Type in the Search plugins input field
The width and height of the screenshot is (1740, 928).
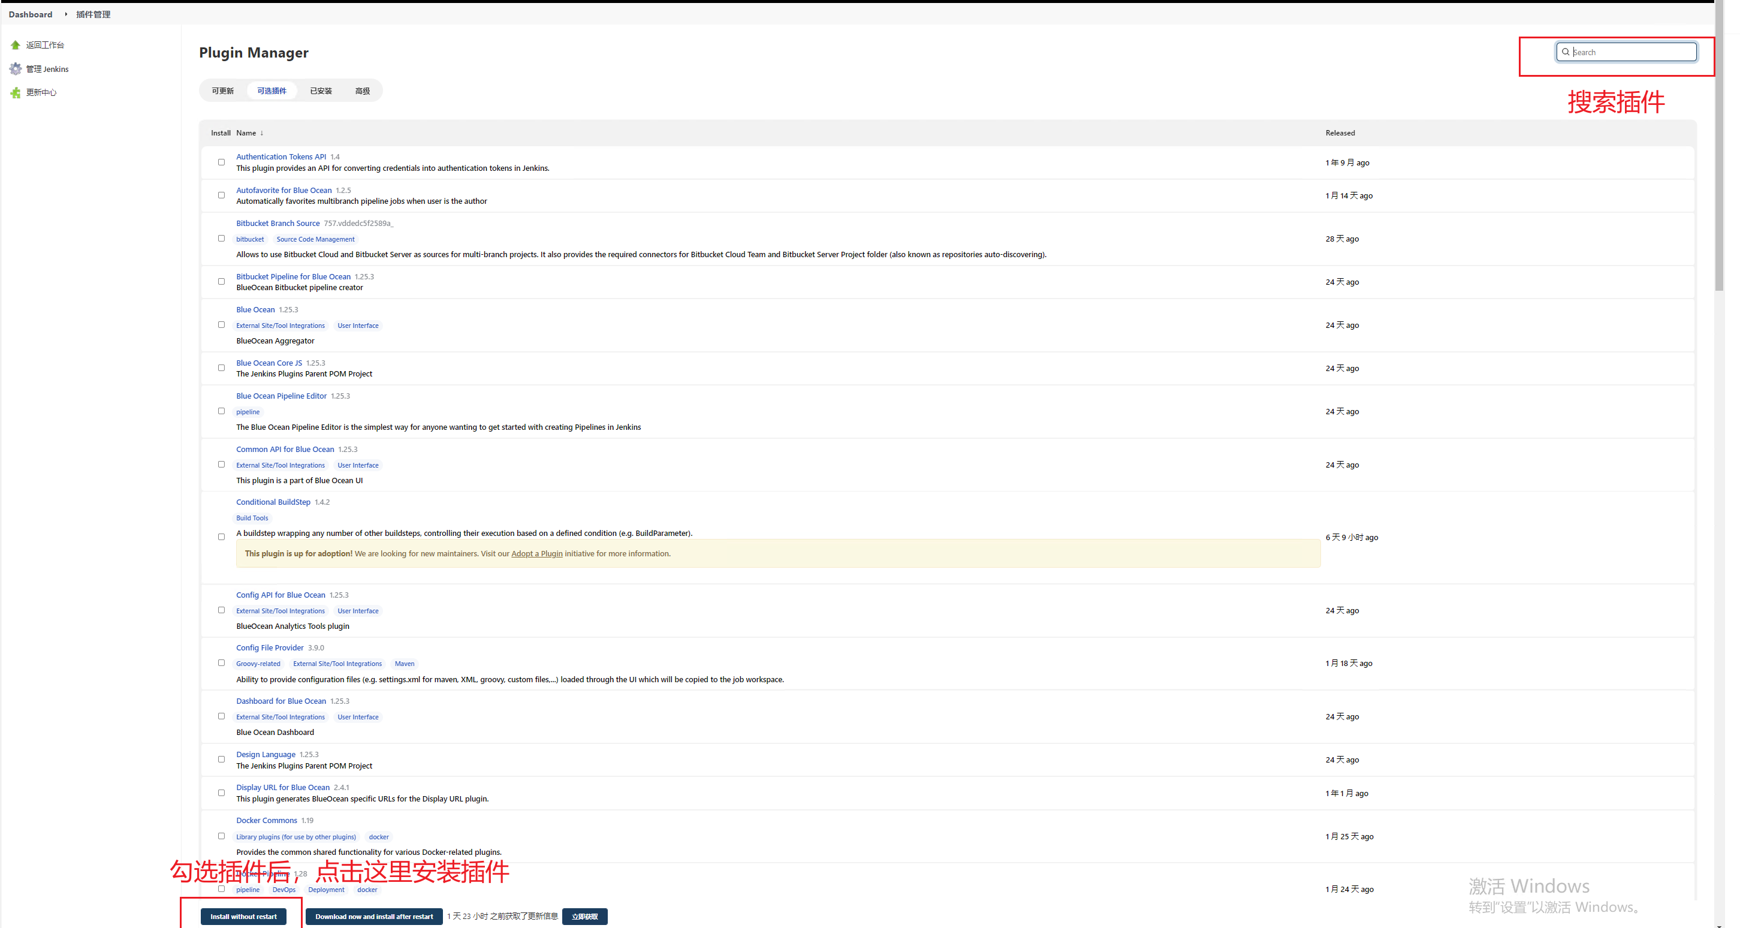(x=1627, y=52)
